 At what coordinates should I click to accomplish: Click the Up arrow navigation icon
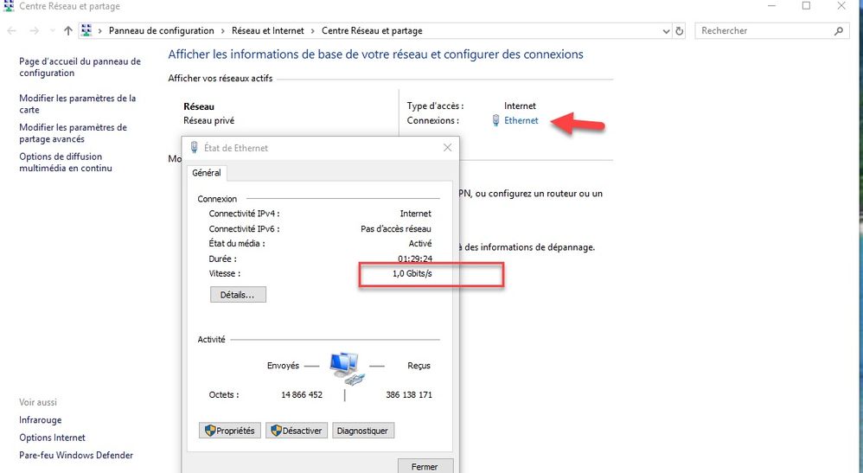pos(68,31)
